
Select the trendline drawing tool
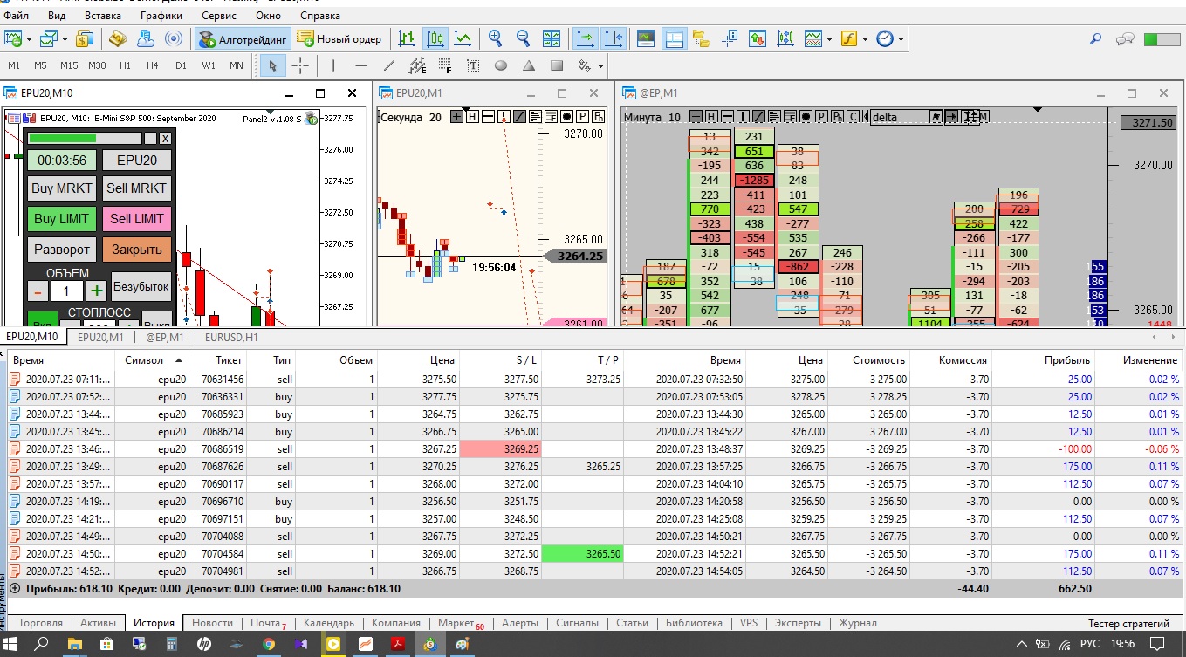tap(389, 65)
